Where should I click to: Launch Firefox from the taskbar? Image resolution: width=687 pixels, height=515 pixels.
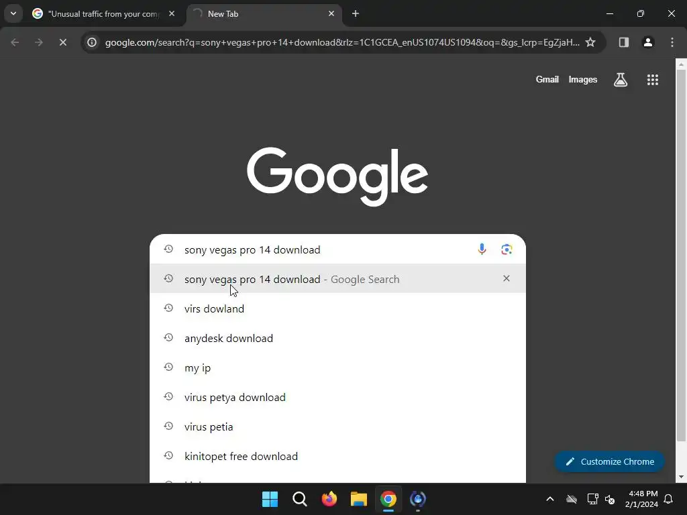click(x=329, y=499)
